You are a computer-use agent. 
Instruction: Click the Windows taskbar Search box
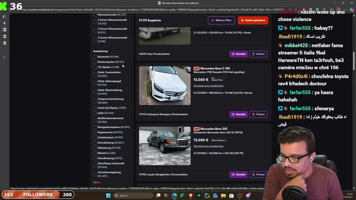pos(133,196)
